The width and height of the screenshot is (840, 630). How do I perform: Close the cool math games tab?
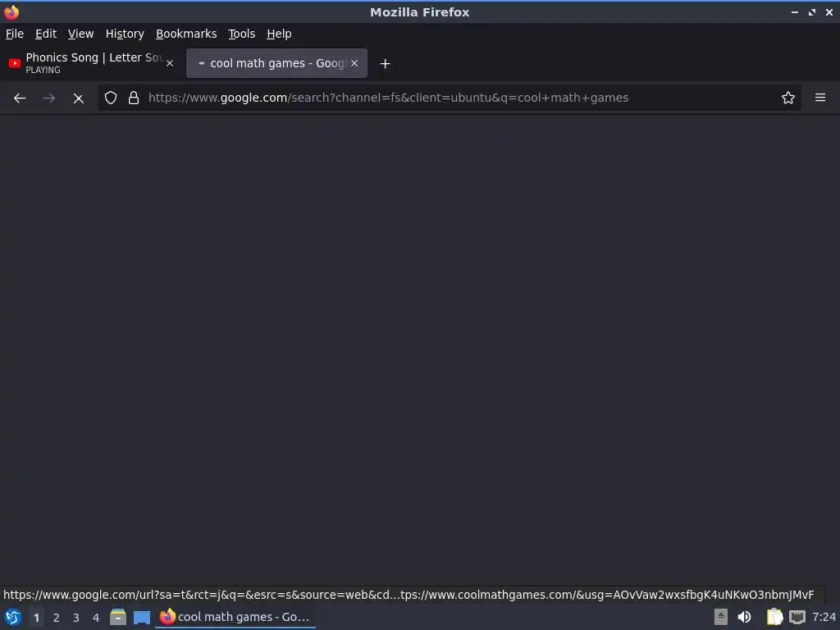354,63
